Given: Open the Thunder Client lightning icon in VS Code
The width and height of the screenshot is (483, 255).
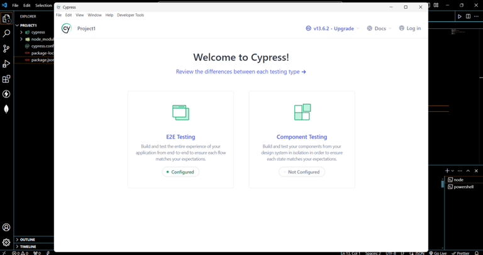Looking at the screenshot, I should tap(6, 94).
